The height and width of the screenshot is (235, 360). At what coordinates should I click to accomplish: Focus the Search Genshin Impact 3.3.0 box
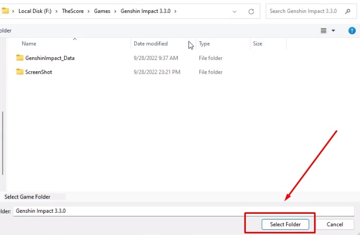click(311, 11)
